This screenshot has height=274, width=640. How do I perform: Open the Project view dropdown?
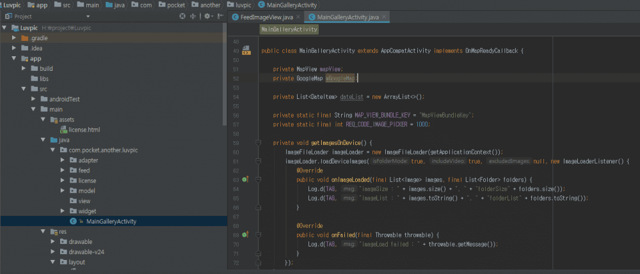coord(88,16)
